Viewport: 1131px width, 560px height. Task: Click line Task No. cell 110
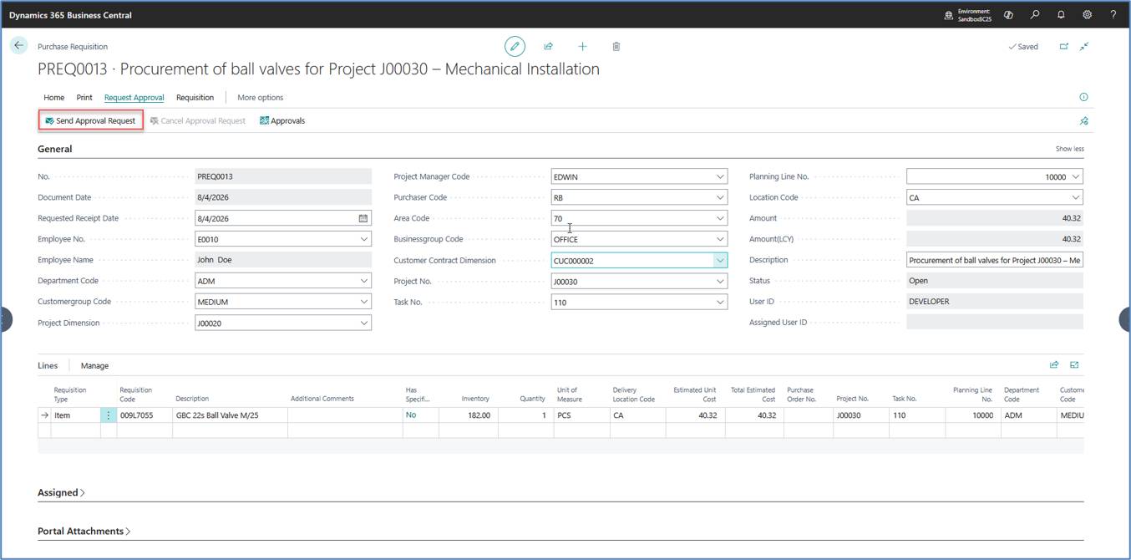(917, 415)
